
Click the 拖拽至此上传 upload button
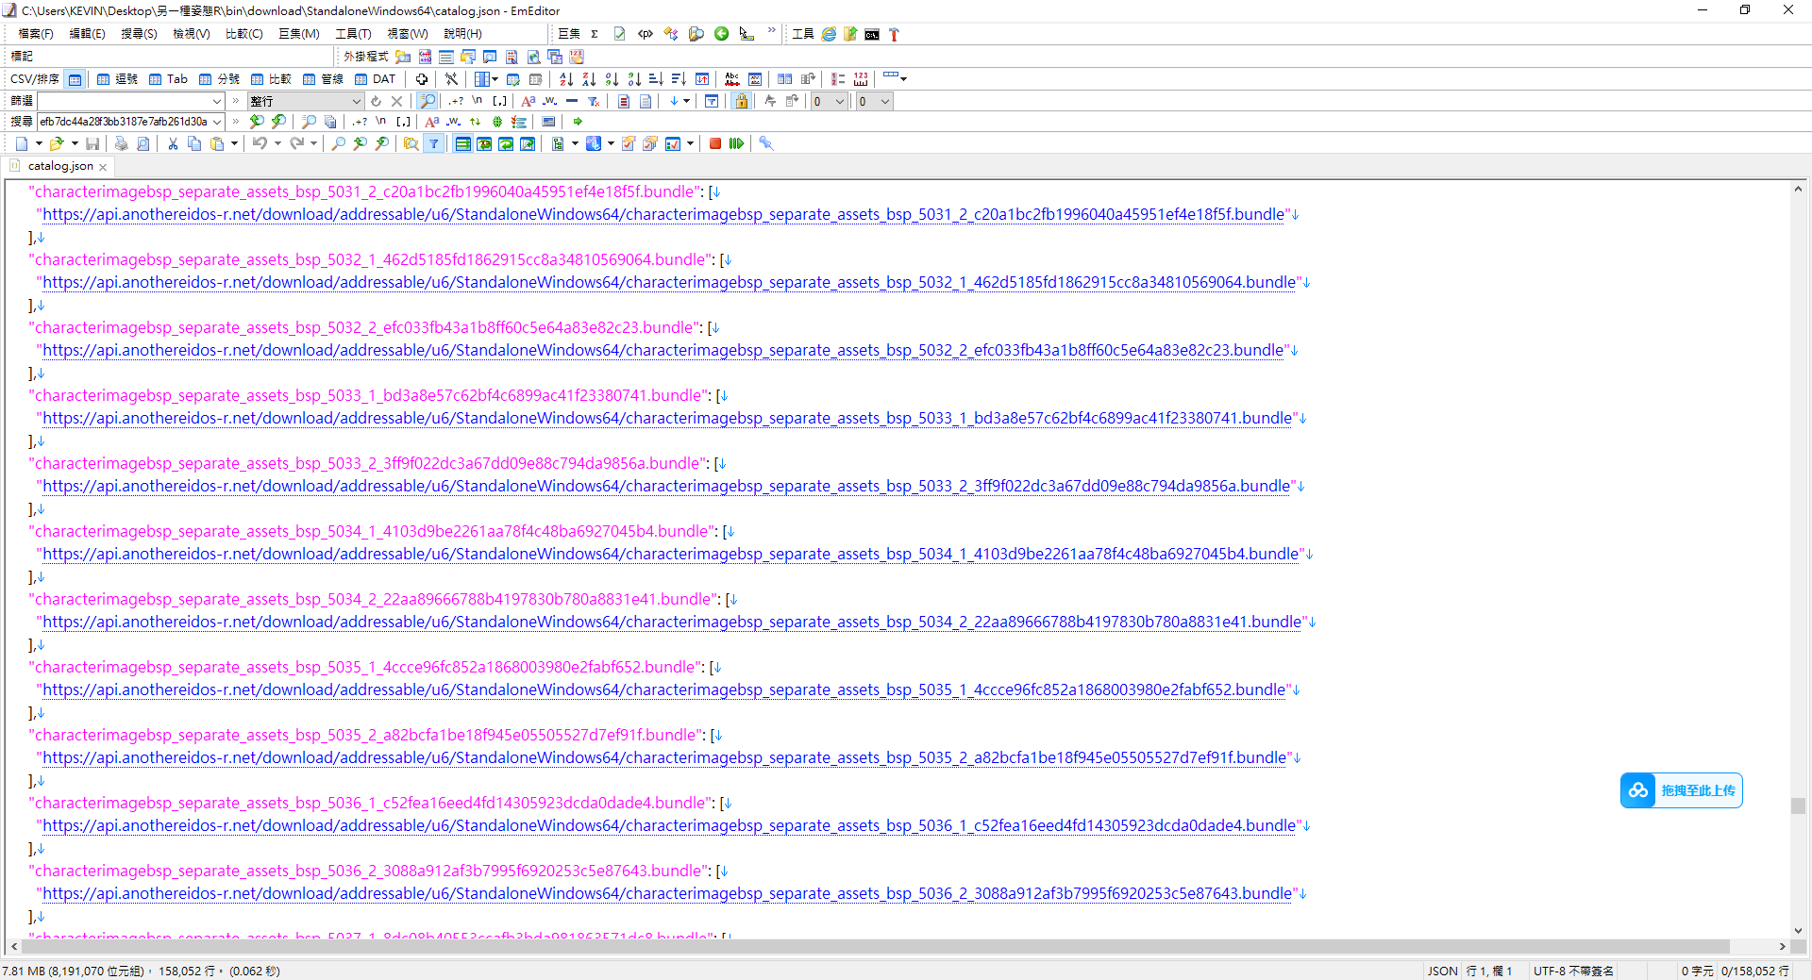click(x=1681, y=790)
